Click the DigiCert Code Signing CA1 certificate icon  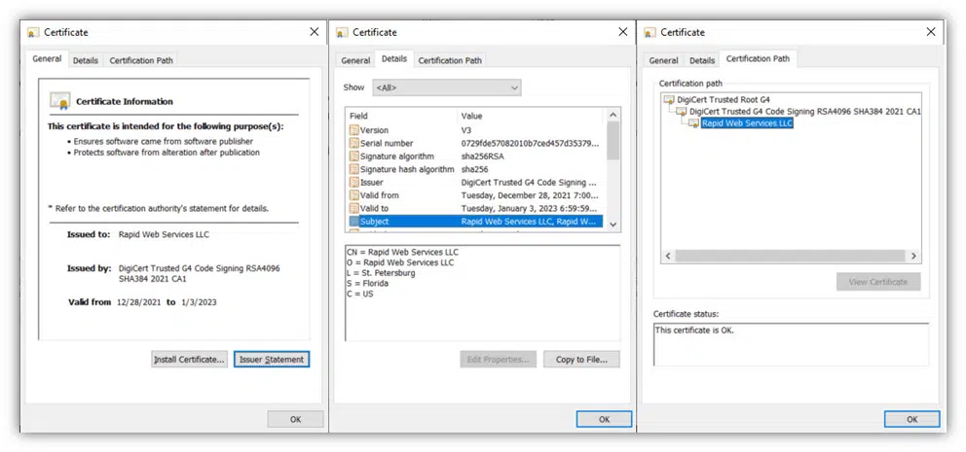pos(682,112)
